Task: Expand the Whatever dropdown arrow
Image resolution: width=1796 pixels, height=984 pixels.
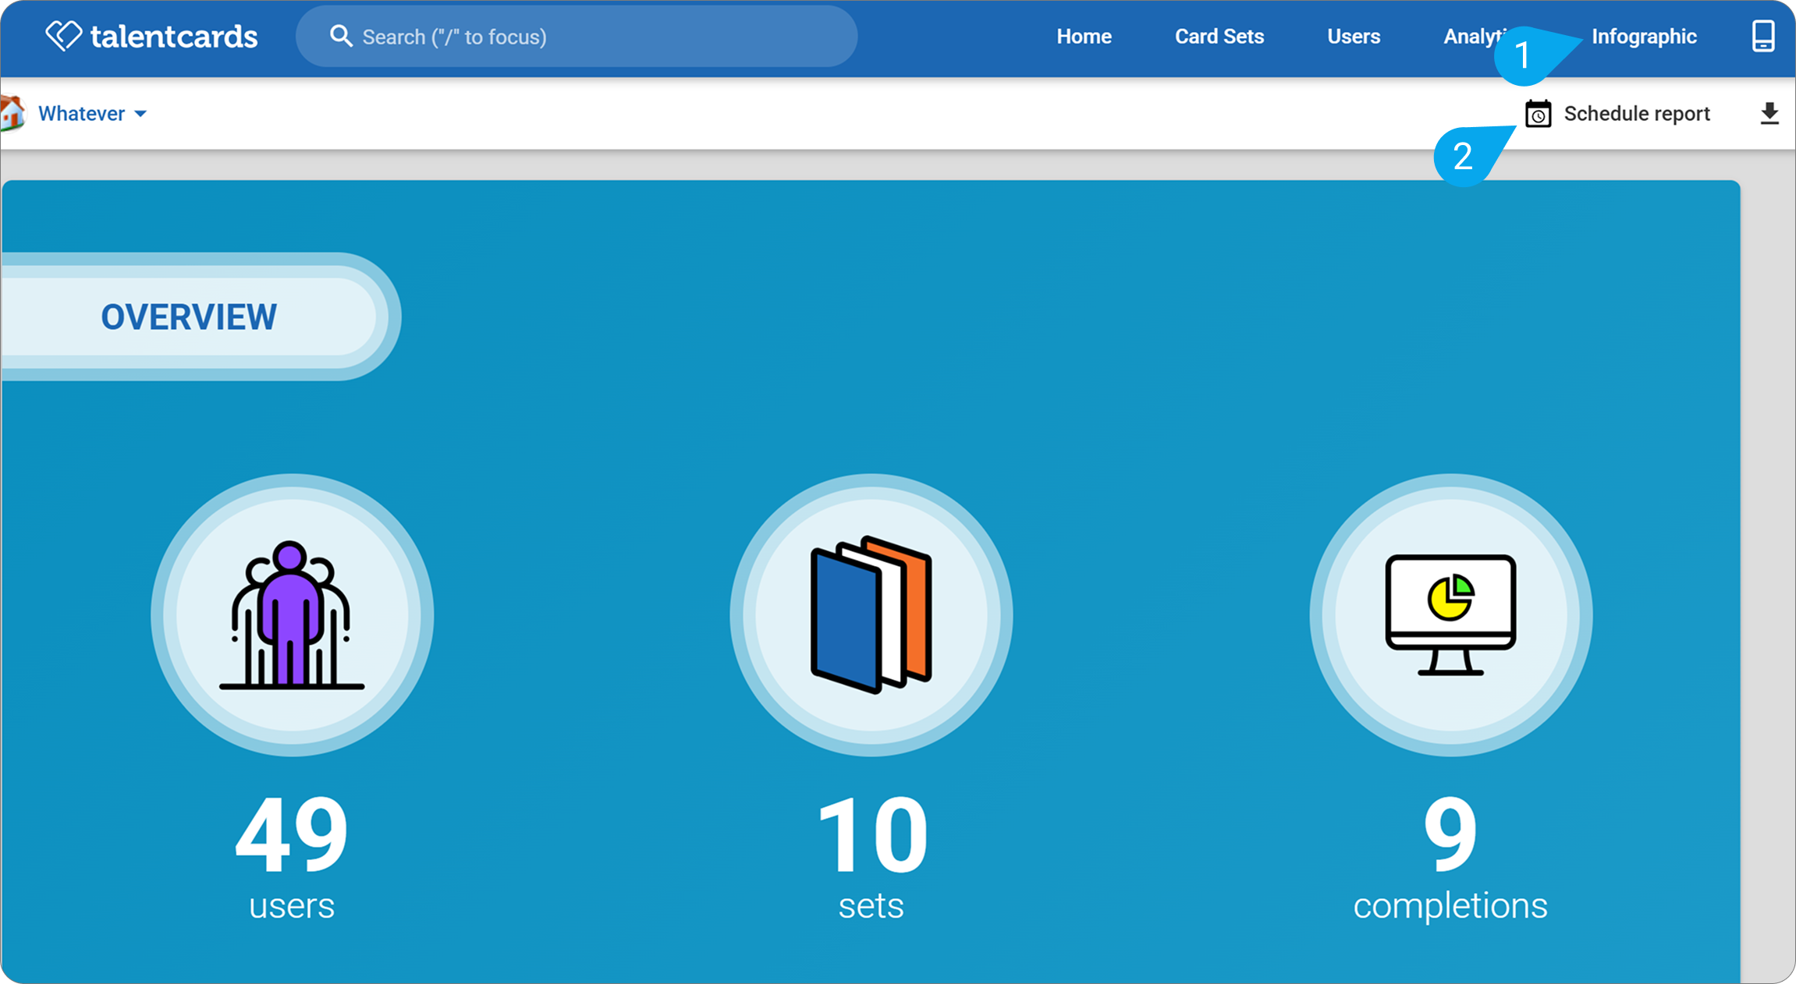Action: 140,114
